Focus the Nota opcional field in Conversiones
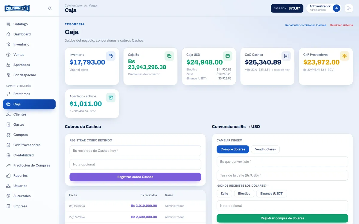Screen dimensions: 359x224 [x=282, y=206]
